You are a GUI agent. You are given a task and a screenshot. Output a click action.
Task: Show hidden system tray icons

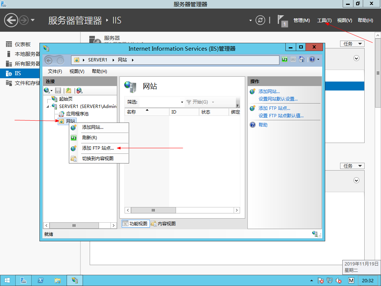[311, 281]
